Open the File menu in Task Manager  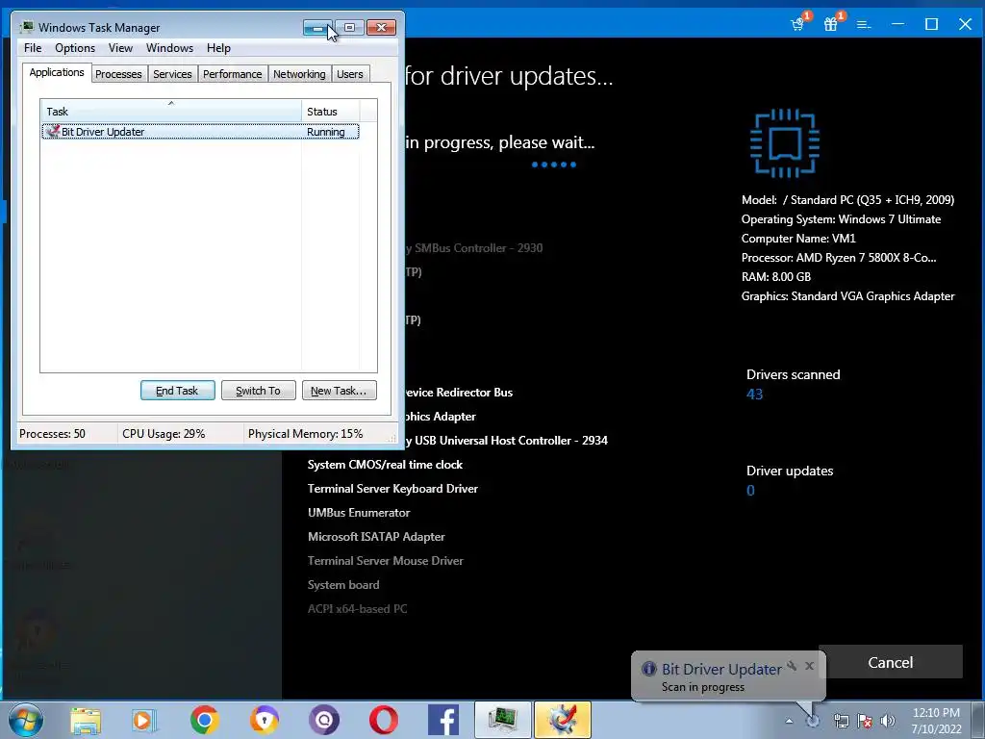click(x=33, y=48)
